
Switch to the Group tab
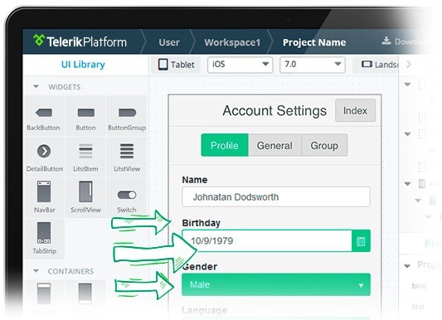(x=324, y=145)
